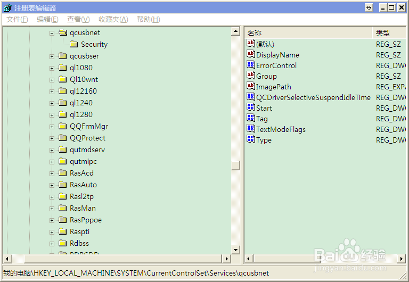
Task: Select the ql12160 key label
Action: click(x=83, y=91)
